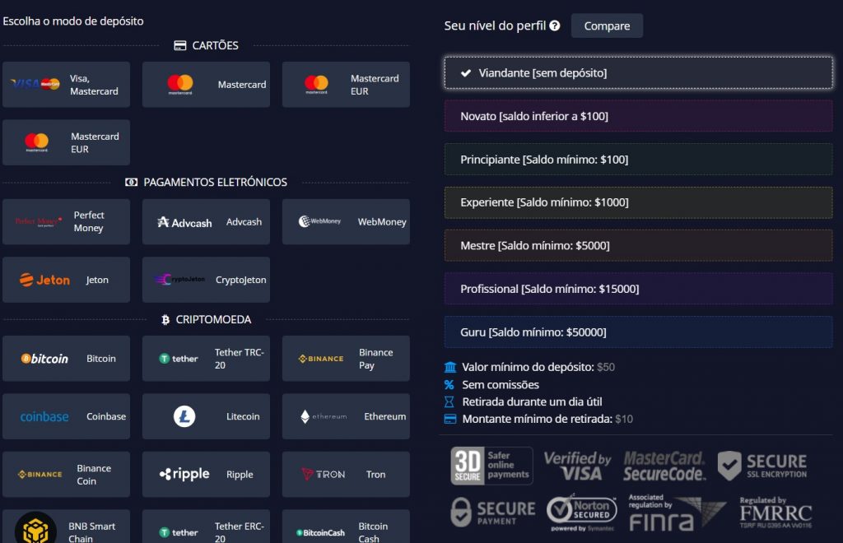The image size is (843, 543).
Task: Click the bank icon beside minimum deposit
Action: tap(450, 368)
